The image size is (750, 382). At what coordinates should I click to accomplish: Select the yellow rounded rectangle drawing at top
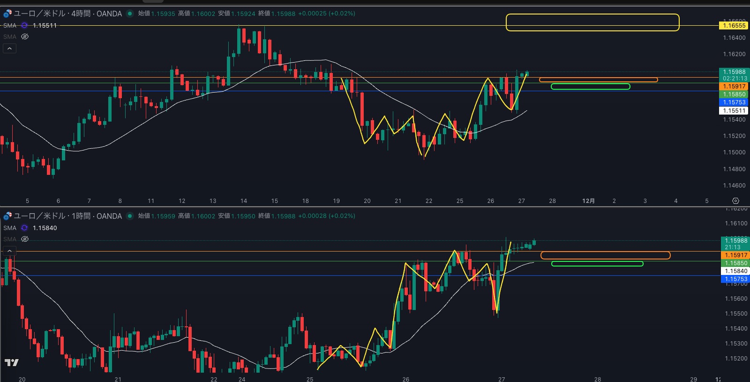click(x=592, y=14)
